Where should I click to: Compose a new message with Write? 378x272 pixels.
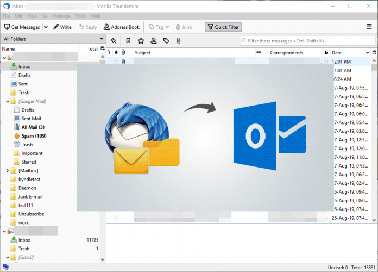pos(62,27)
